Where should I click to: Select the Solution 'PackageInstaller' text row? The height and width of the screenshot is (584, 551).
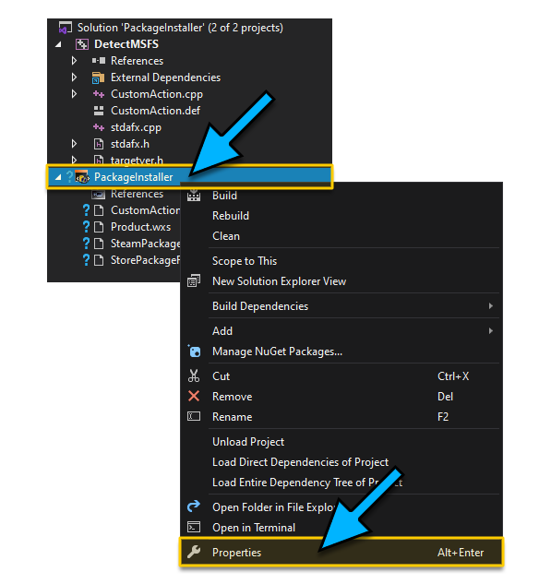point(180,28)
